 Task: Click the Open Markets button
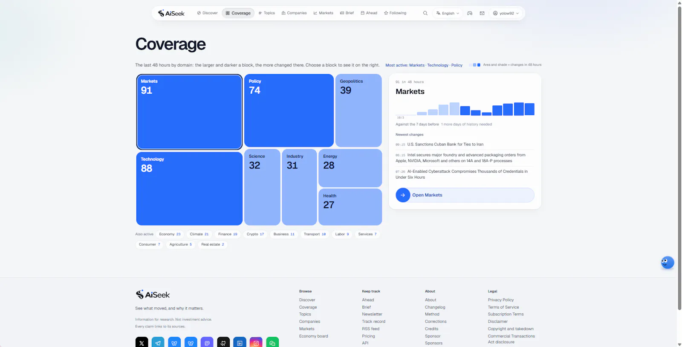coord(465,195)
